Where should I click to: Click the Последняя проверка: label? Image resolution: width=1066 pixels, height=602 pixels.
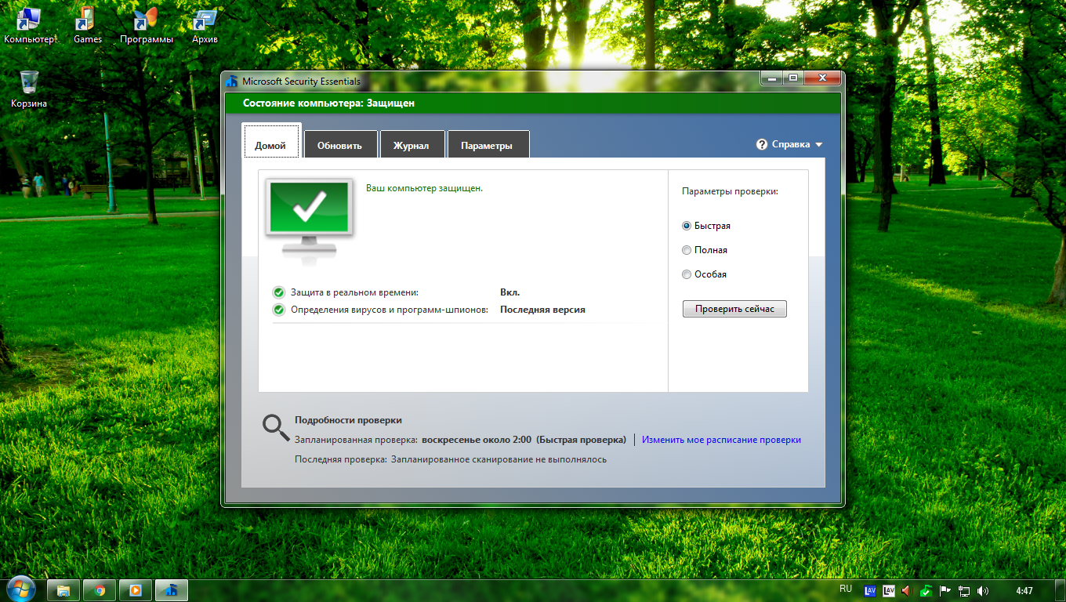coord(340,459)
